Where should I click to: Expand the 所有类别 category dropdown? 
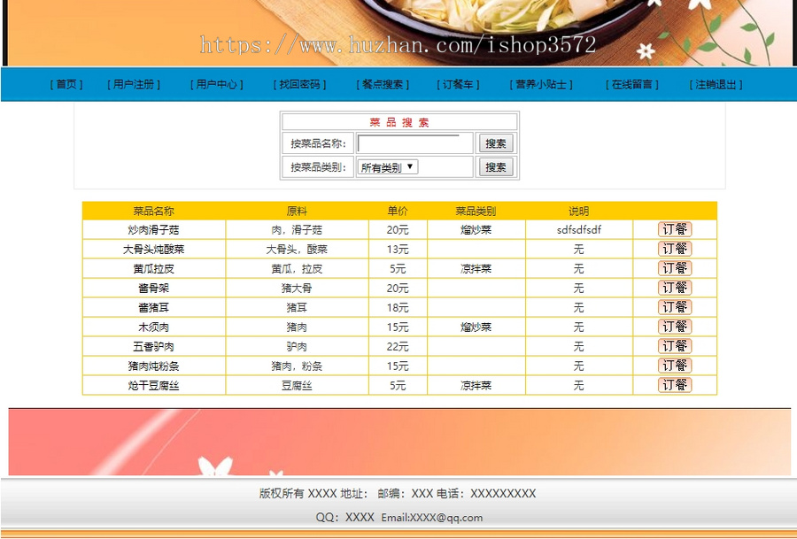click(x=387, y=167)
